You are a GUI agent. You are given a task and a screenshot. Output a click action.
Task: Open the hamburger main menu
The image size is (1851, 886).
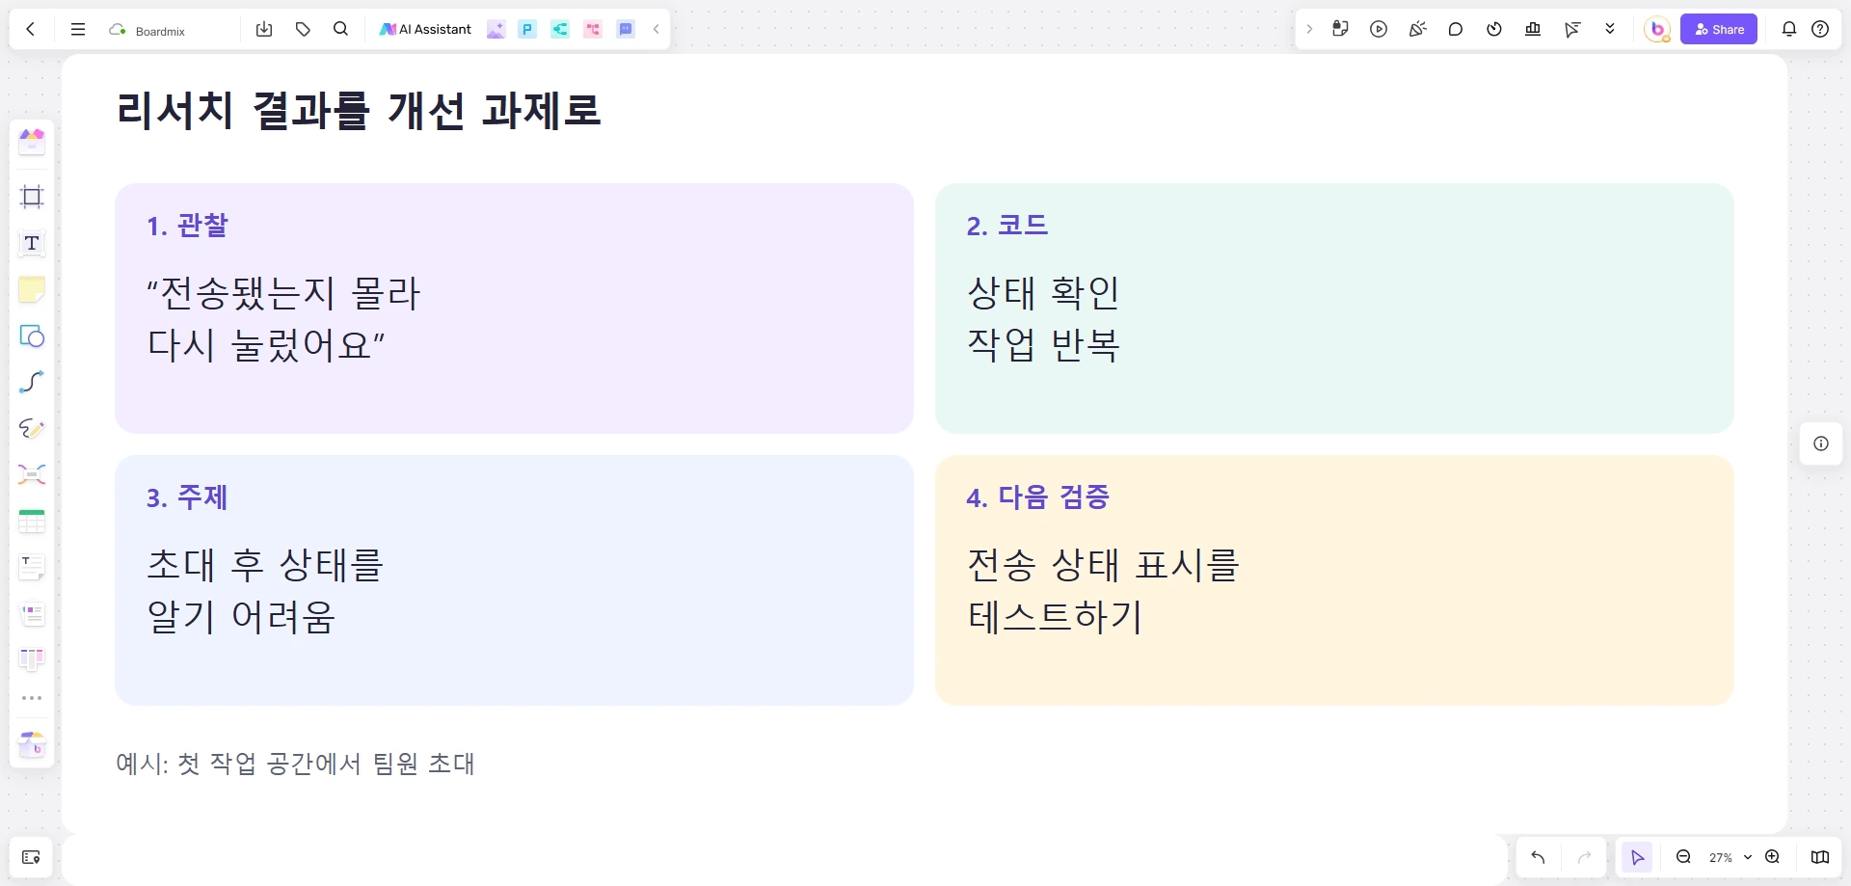78,29
